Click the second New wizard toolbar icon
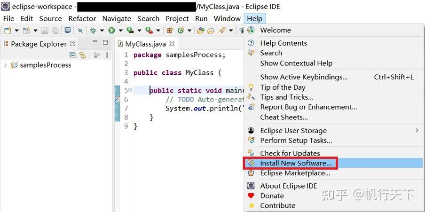425x212 pixels. 26,31
